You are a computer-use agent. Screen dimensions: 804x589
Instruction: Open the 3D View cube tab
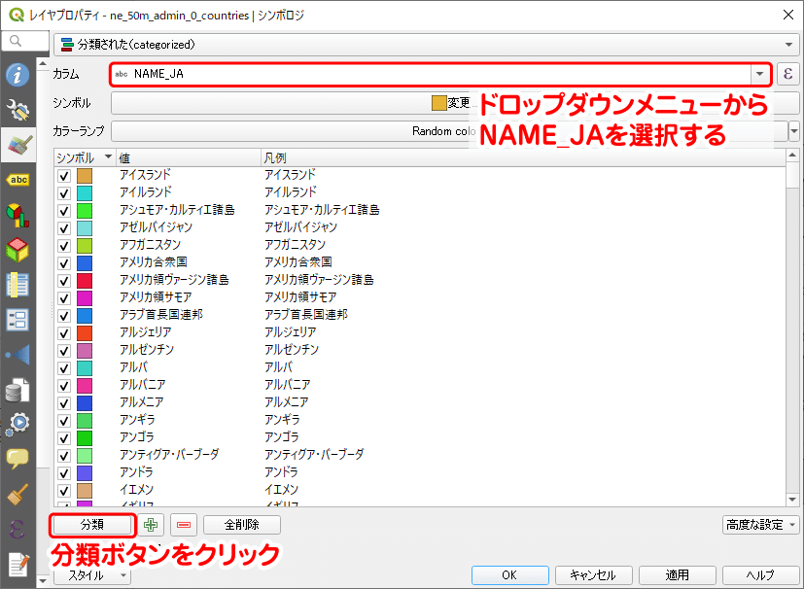tap(17, 250)
